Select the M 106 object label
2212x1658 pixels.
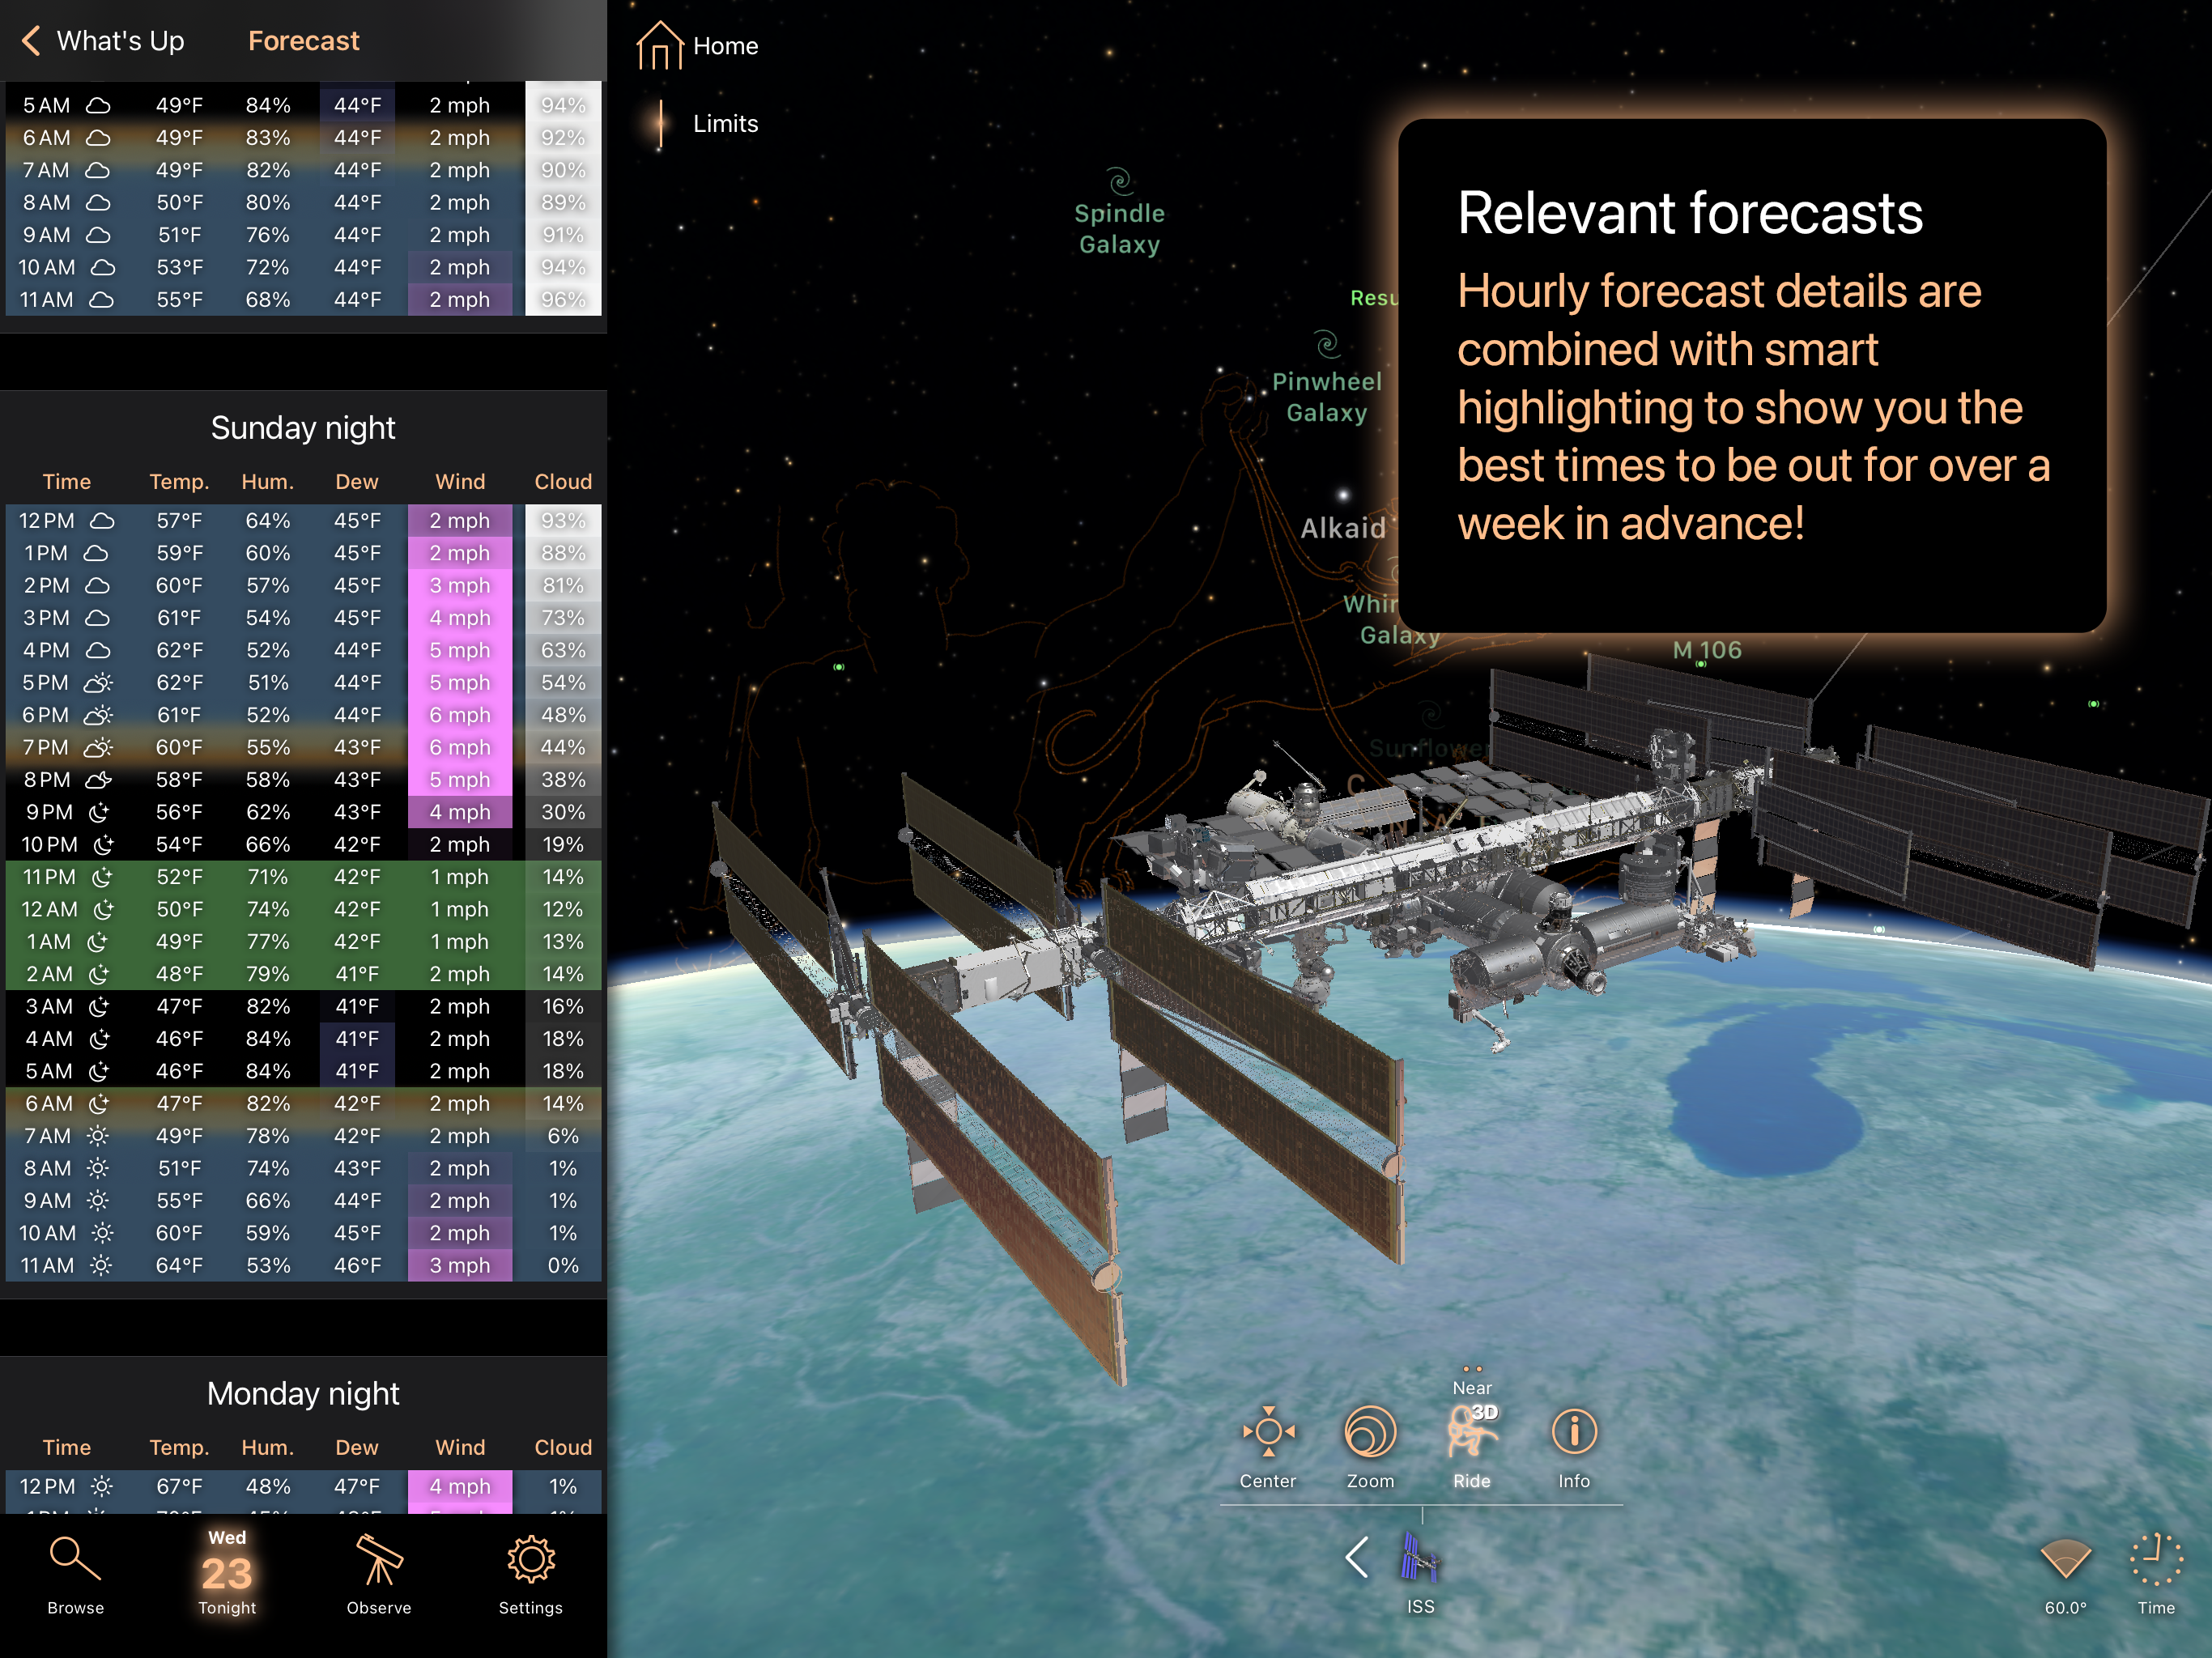click(x=1706, y=650)
